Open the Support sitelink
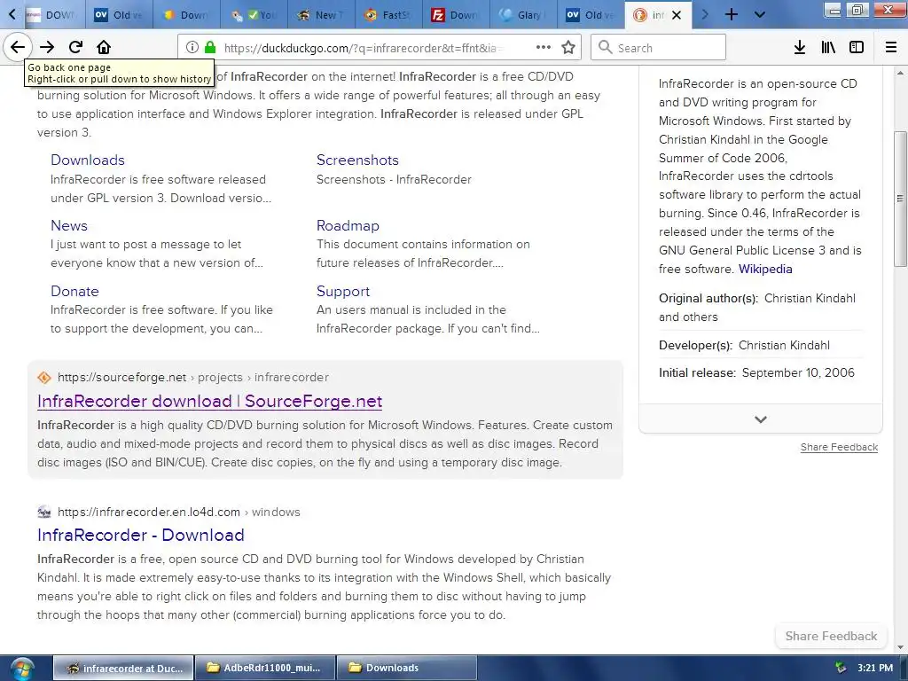Viewport: 908px width, 681px height. [x=343, y=291]
